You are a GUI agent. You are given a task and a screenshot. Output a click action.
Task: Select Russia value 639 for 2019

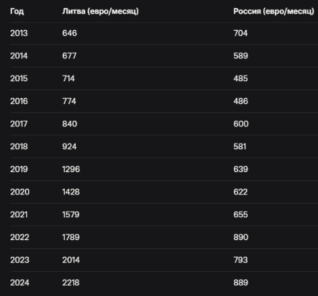pyautogui.click(x=241, y=169)
